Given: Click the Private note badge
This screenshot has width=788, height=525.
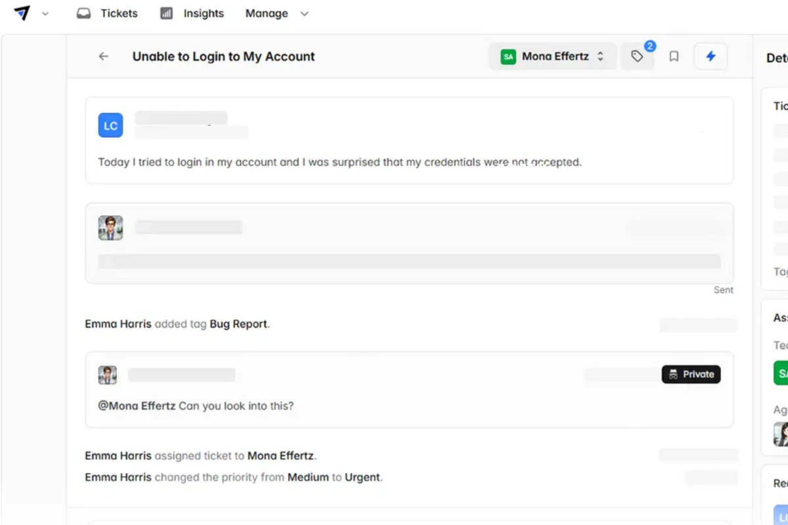Looking at the screenshot, I should tap(691, 374).
